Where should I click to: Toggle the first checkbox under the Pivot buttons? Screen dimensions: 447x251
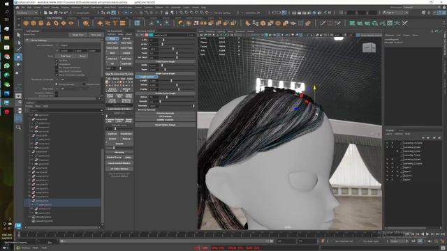point(57,61)
